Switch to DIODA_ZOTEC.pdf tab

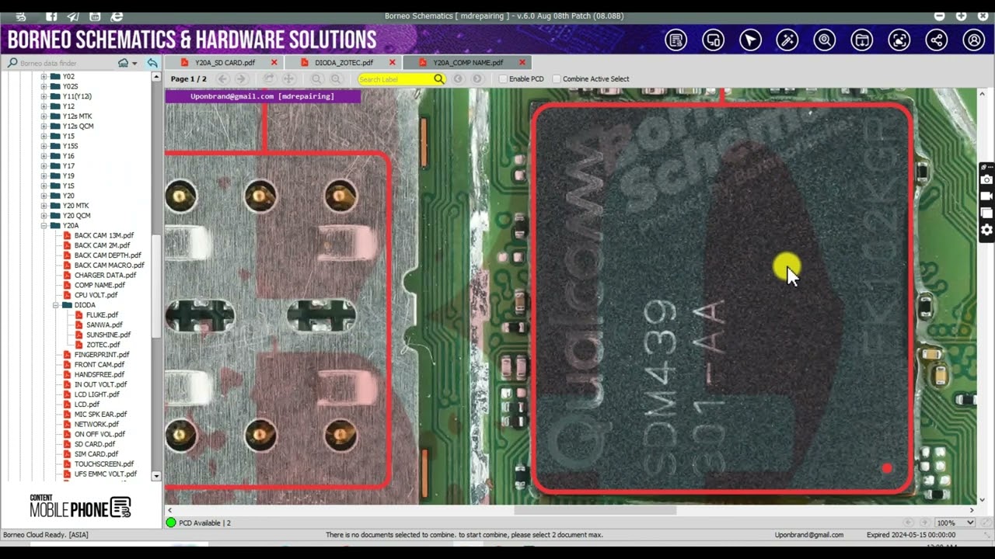[x=344, y=63]
